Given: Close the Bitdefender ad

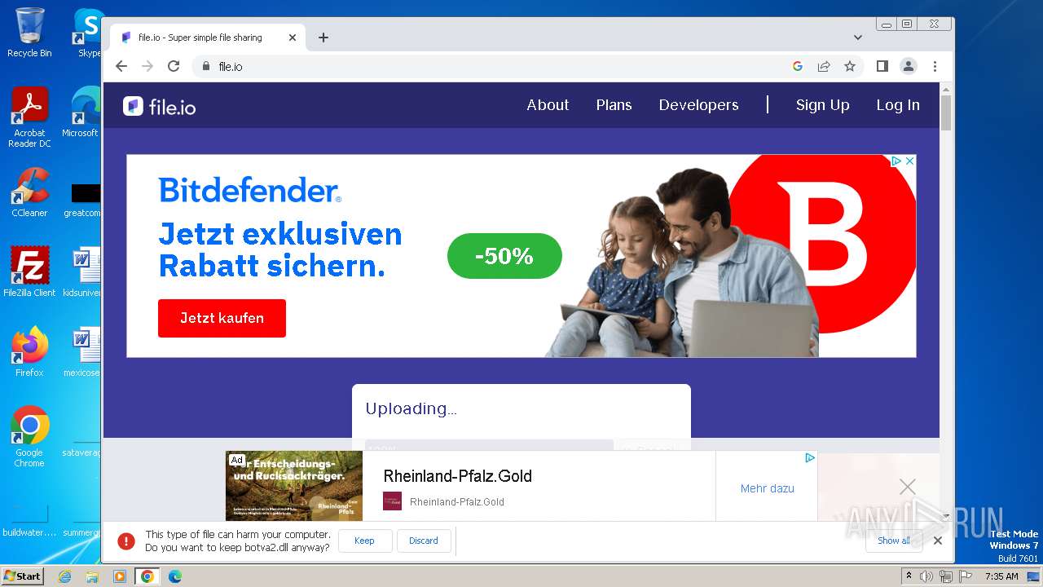Looking at the screenshot, I should [x=909, y=161].
